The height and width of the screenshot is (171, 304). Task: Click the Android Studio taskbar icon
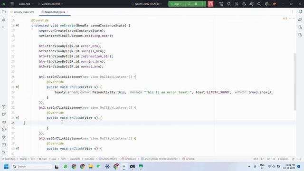click(124, 167)
